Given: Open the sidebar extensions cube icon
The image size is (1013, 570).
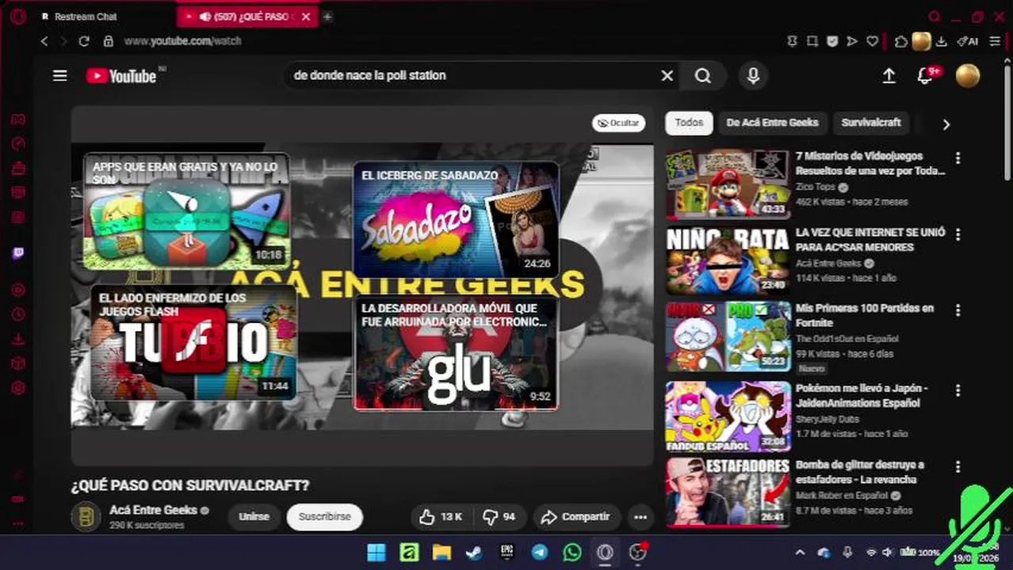Looking at the screenshot, I should [17, 363].
